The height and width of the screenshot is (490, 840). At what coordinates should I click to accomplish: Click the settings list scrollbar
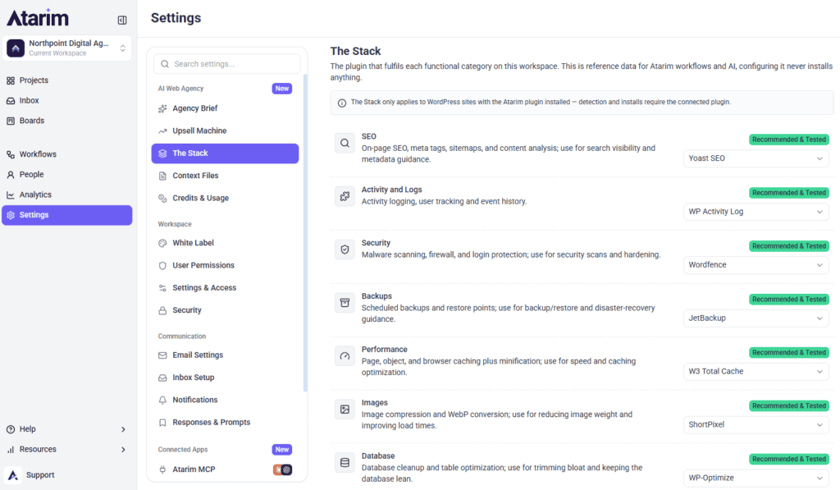(x=305, y=233)
